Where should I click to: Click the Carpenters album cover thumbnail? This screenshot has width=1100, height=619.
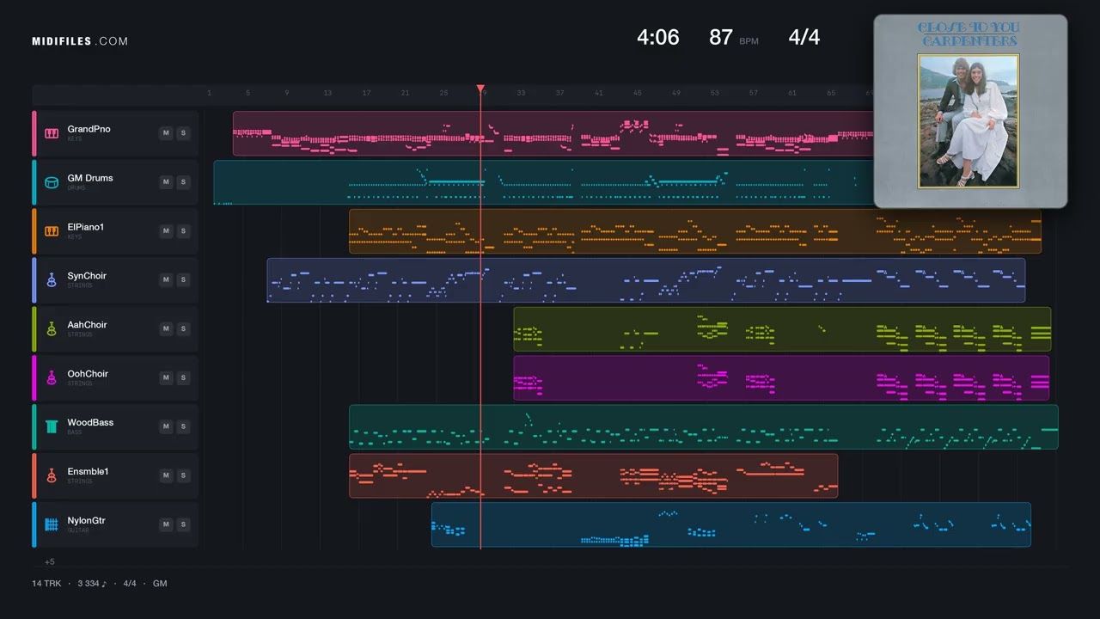point(970,111)
